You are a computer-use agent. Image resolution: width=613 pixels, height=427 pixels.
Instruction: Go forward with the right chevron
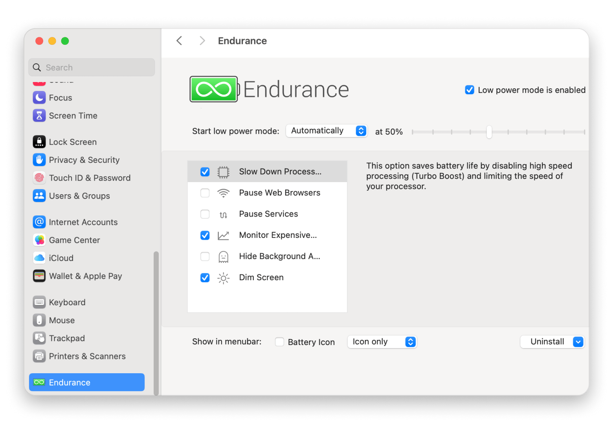tap(202, 41)
